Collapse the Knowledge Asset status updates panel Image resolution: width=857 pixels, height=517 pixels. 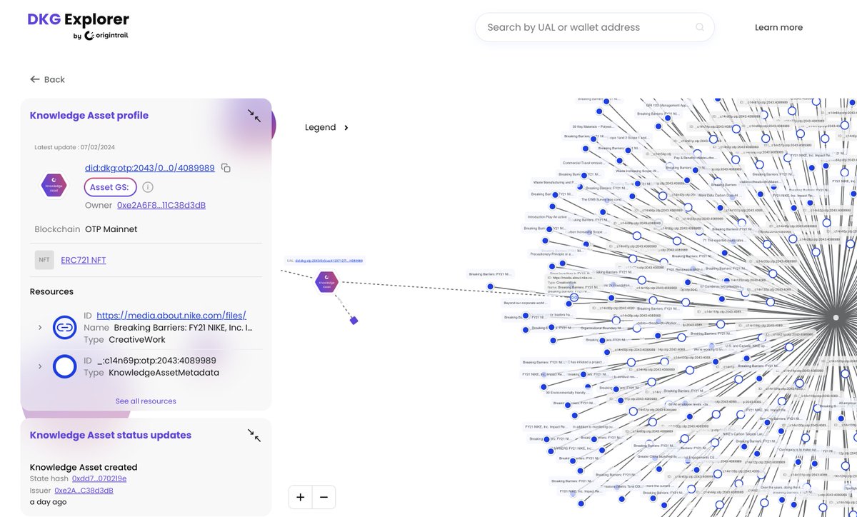(x=254, y=435)
